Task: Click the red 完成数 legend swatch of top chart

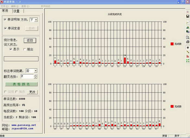Action: click(x=172, y=44)
